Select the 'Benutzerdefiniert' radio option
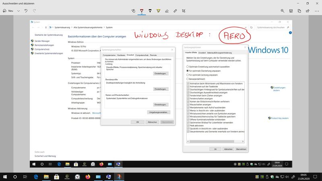322x181 pixels. [x=188, y=79]
